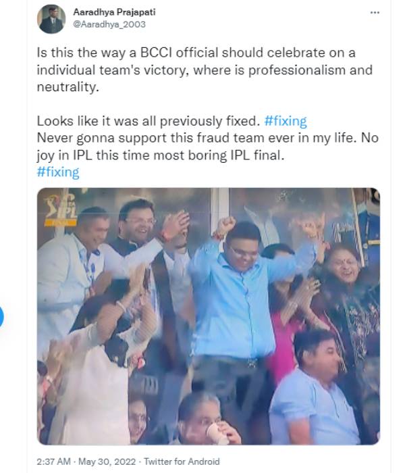Click Aaradhya Prajapati's profile avatar

51,20
